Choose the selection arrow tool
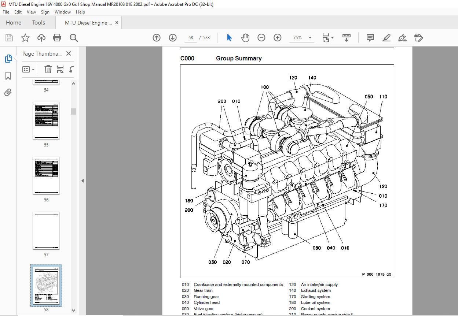This screenshot has height=316, width=458. [x=230, y=38]
